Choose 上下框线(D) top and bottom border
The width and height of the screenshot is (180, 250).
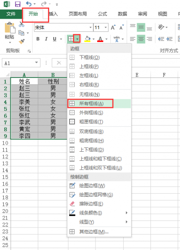(99, 150)
